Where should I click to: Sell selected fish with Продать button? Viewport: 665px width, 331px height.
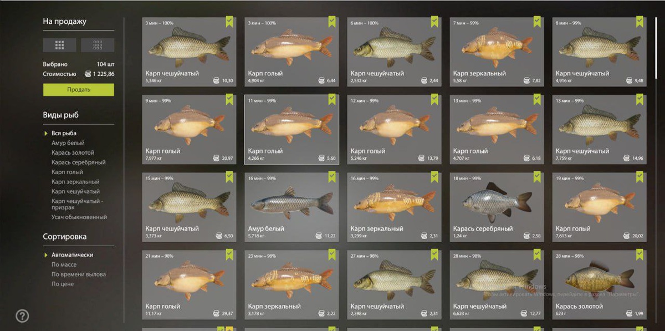point(79,89)
